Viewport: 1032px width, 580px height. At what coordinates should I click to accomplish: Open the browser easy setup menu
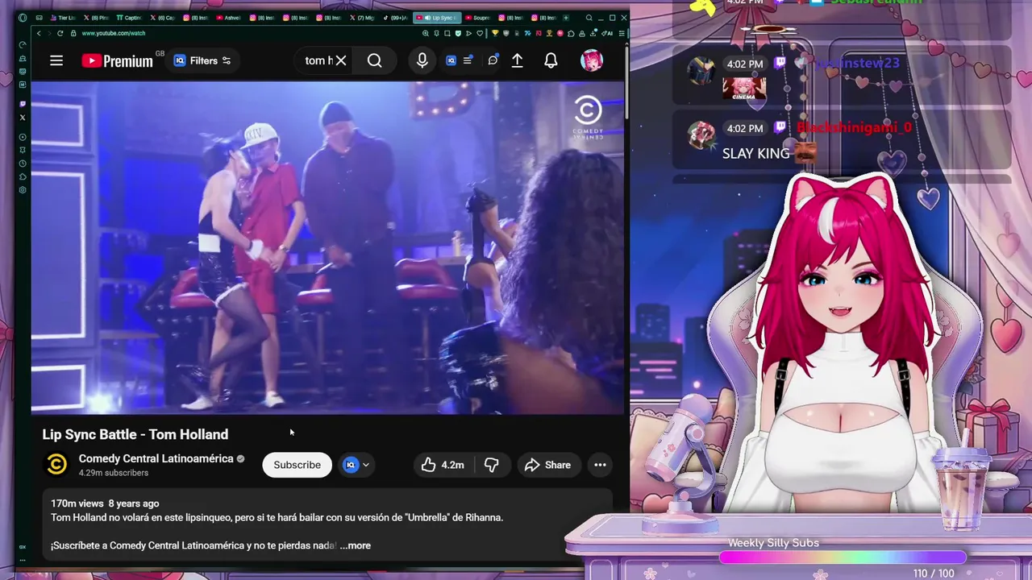point(622,33)
